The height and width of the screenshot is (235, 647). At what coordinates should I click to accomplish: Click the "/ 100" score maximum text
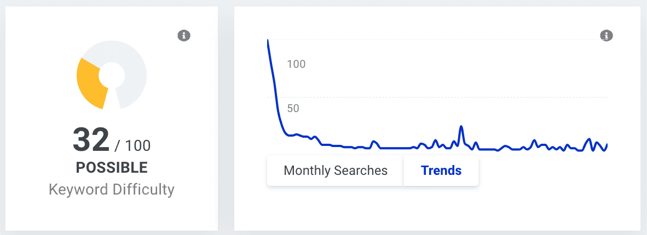(132, 145)
